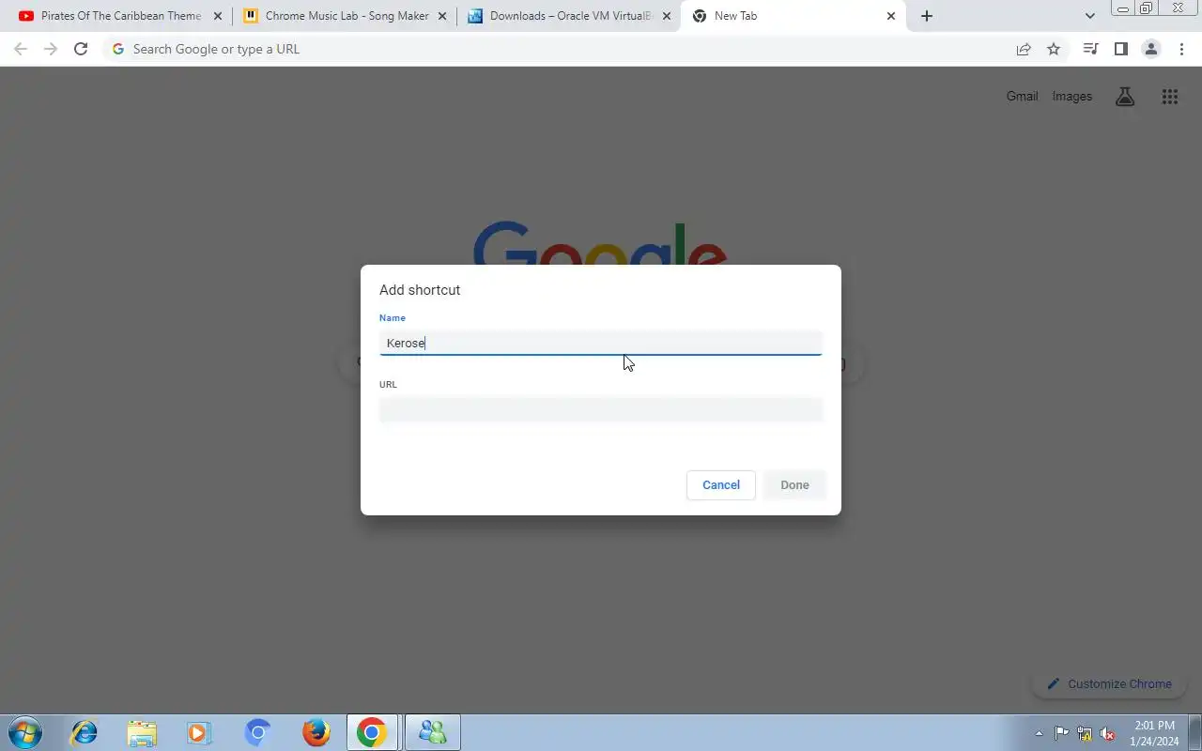The image size is (1202, 751).
Task: Close the New Tab tab
Action: pos(891,16)
